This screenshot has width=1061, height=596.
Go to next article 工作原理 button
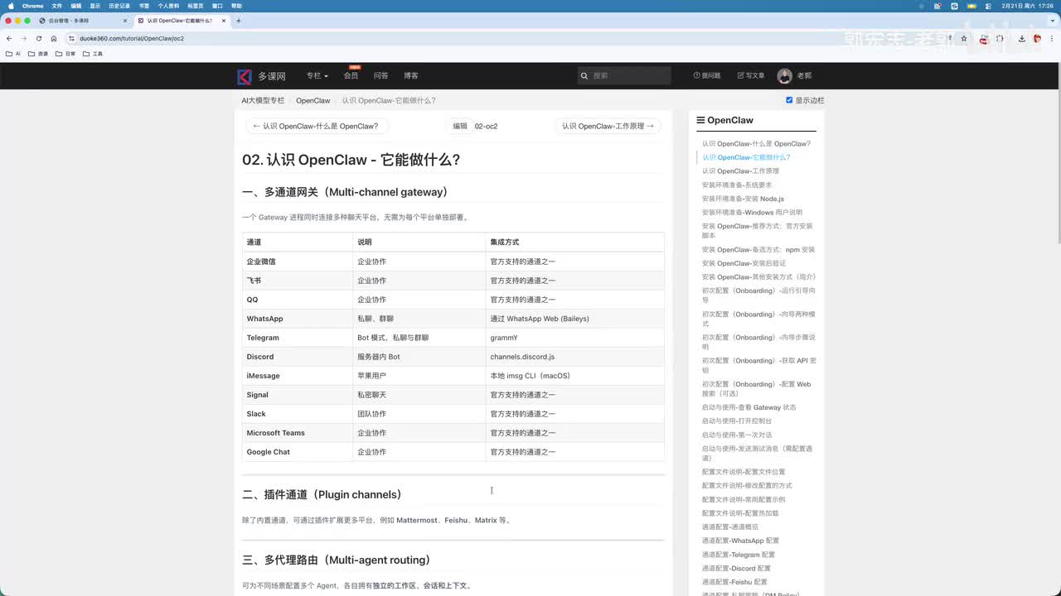pos(608,127)
